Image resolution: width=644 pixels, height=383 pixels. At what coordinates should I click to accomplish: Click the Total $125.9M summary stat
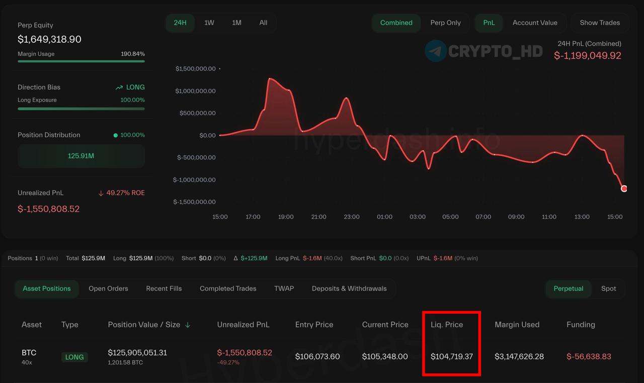tap(86, 258)
